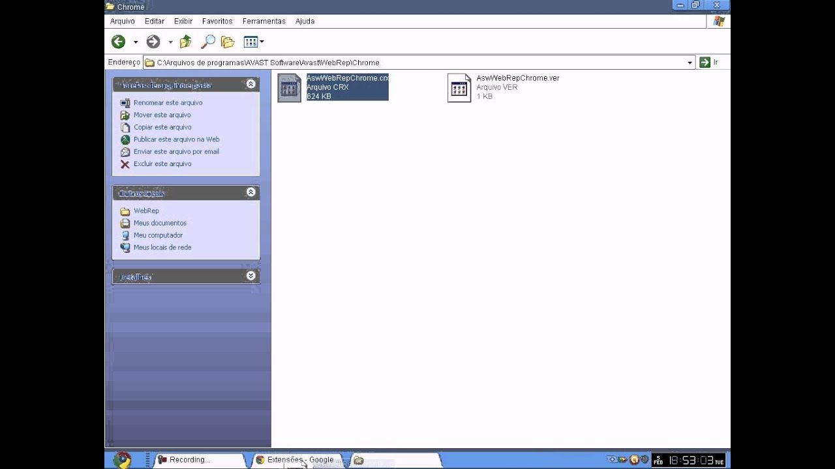Click the Meus documentos icon

[x=125, y=223]
